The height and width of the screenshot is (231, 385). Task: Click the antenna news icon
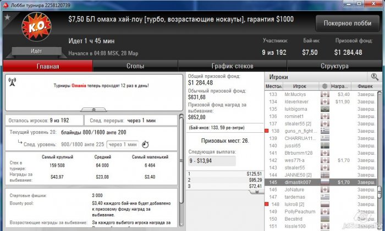point(12,82)
